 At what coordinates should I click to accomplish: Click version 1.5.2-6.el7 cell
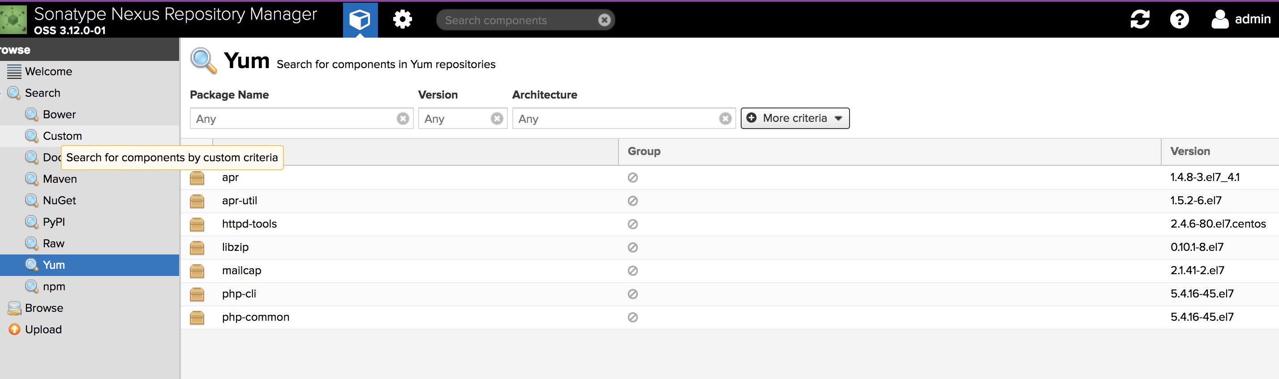[x=1196, y=201]
